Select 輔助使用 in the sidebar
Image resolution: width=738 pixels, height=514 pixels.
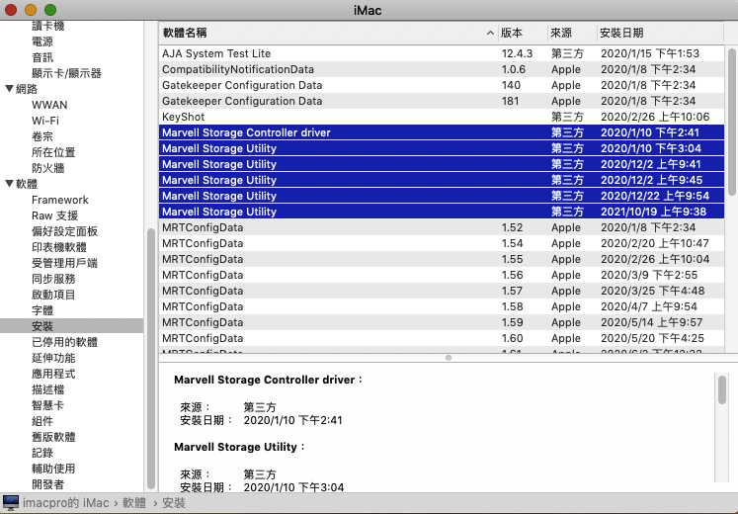pos(53,469)
